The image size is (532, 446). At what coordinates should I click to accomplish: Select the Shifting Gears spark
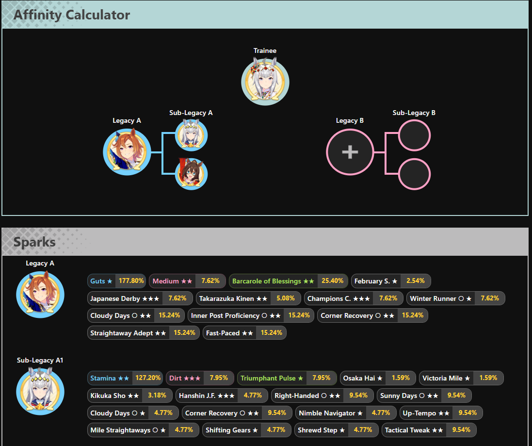[247, 430]
